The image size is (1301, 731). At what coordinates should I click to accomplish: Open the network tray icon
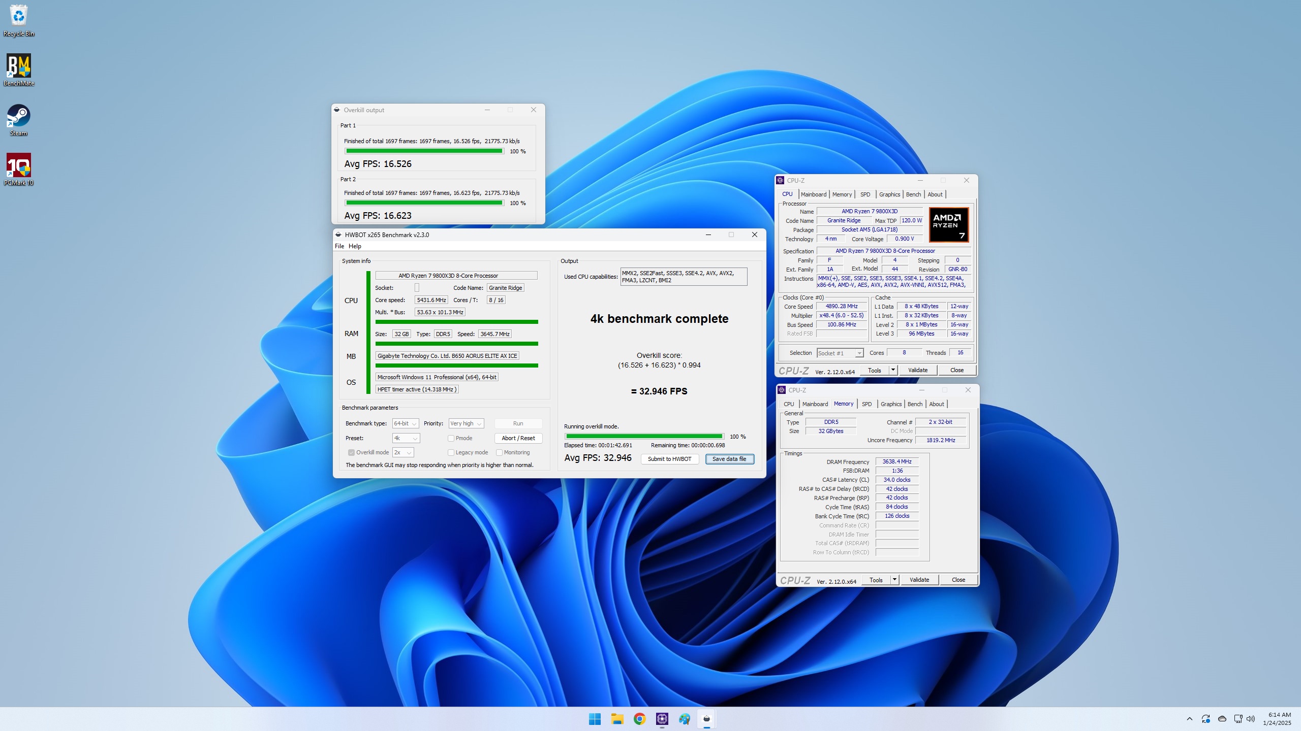1238,719
